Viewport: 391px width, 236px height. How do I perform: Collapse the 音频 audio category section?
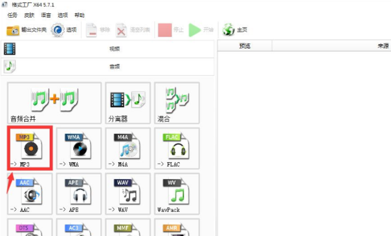(x=107, y=67)
